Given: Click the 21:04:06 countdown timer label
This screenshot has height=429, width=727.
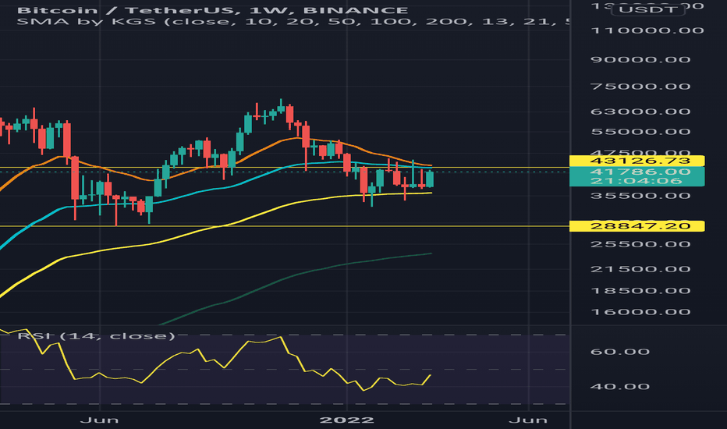Looking at the screenshot, I should click(637, 181).
